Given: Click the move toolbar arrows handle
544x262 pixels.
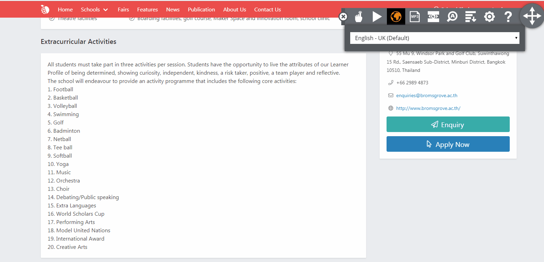Looking at the screenshot, I should 532,16.
